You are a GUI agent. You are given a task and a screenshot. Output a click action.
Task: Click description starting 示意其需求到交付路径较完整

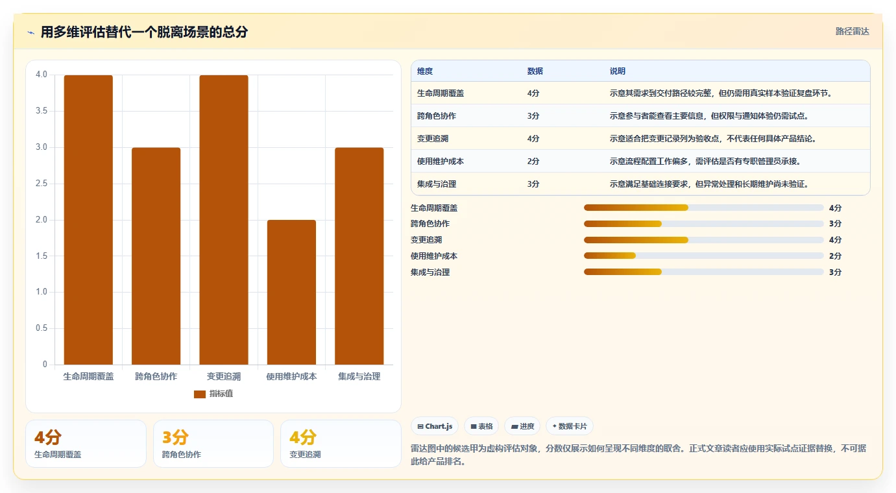(721, 93)
